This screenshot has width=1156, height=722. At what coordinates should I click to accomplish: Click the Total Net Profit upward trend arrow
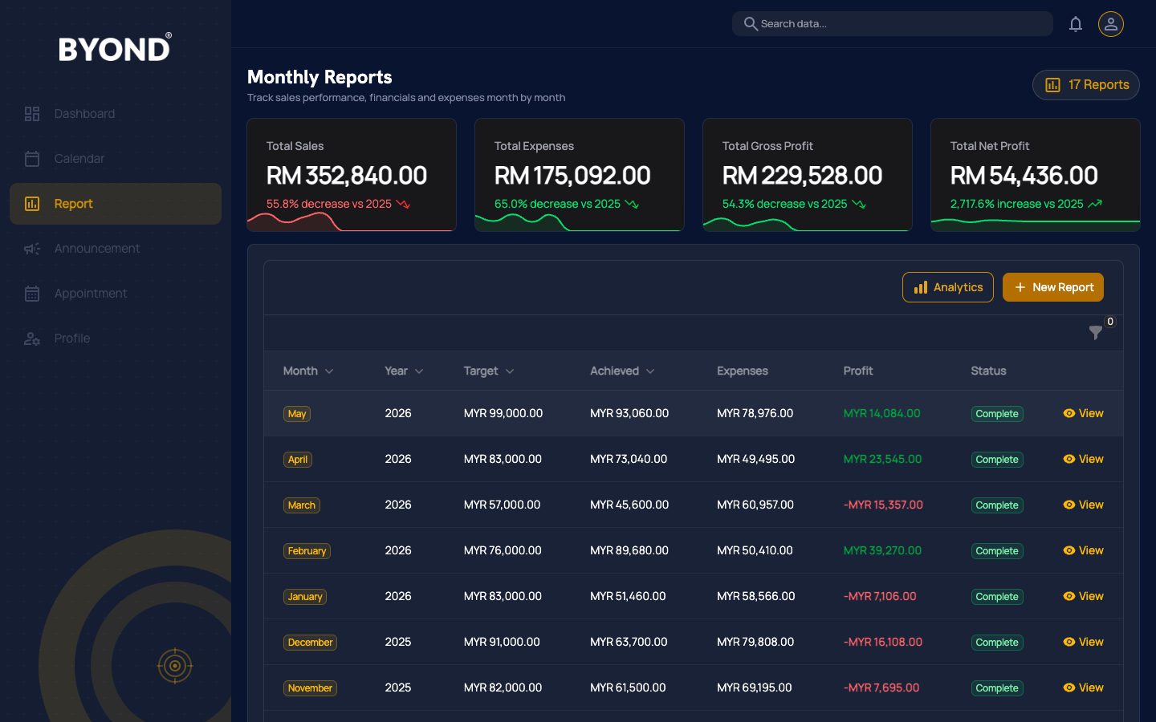click(x=1095, y=205)
